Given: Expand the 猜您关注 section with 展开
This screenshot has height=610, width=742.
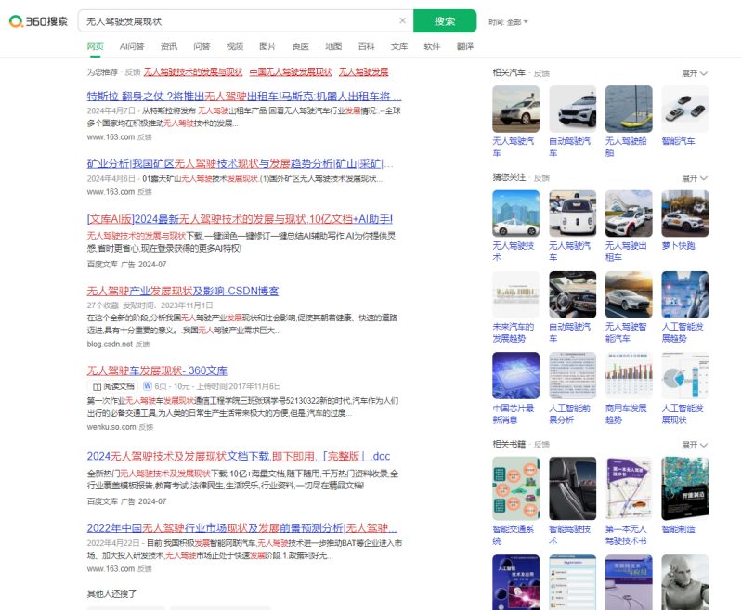Looking at the screenshot, I should coord(695,178).
